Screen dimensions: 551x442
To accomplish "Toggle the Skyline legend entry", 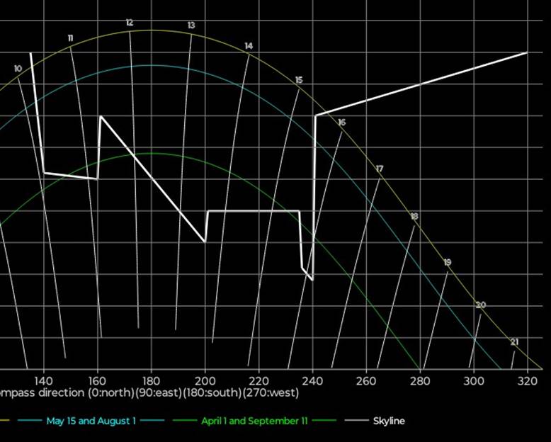I will [389, 421].
